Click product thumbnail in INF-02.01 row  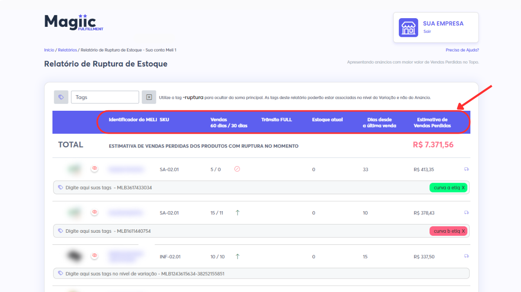click(x=75, y=256)
